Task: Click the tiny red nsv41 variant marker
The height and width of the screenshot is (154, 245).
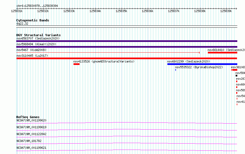Action: 237,104
